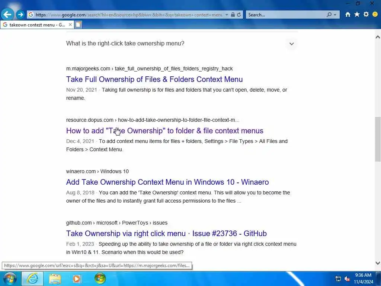Click the address bar URL field
This screenshot has width=381, height=286.
point(128,15)
